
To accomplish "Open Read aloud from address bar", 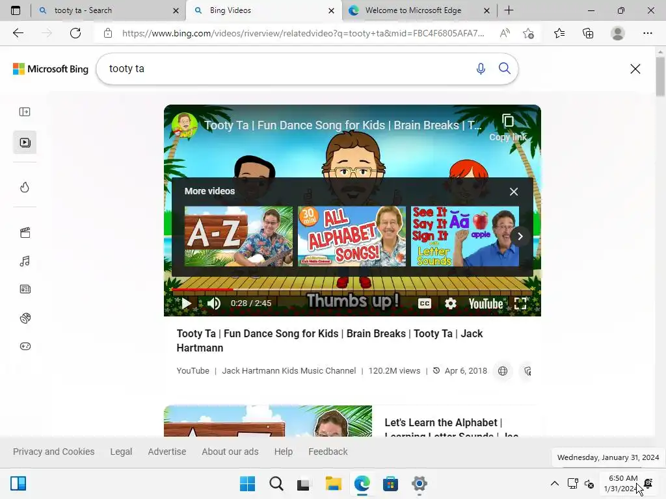I will click(505, 33).
